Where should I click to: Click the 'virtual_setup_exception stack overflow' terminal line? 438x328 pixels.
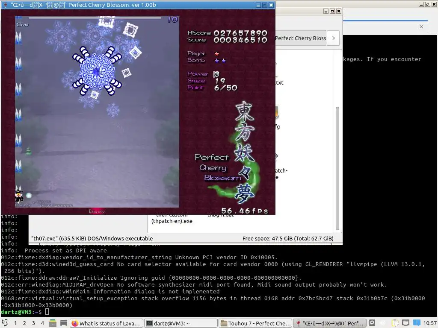(x=213, y=302)
